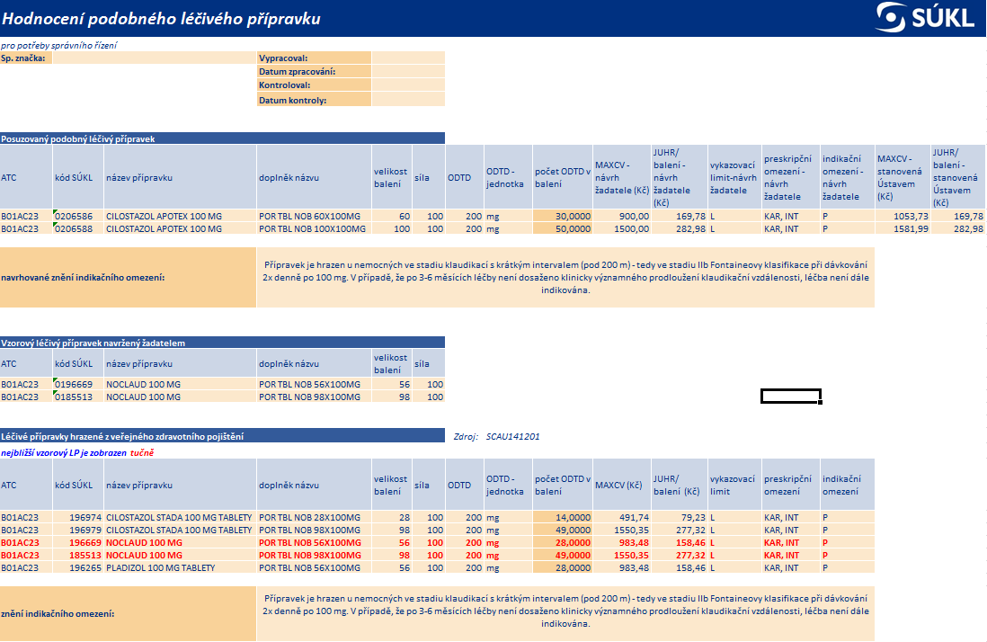Select SÚKL code cell 0206586

coord(78,216)
